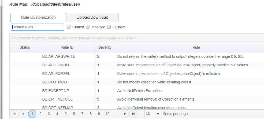This screenshot has height=119, width=264.
Task: Jump to the last page arrow
Action: [x=133, y=114]
